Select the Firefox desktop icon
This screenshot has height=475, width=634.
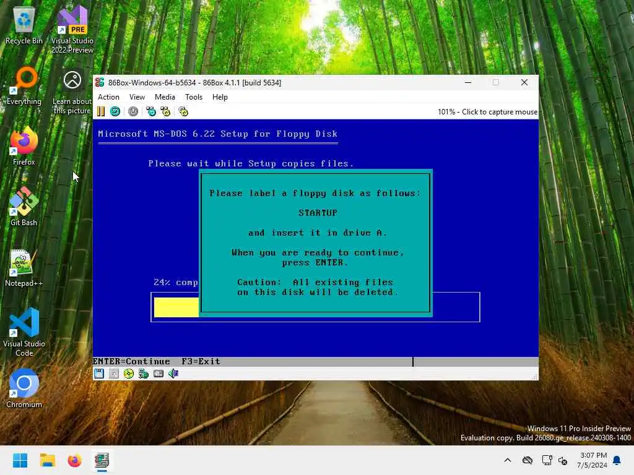24,147
